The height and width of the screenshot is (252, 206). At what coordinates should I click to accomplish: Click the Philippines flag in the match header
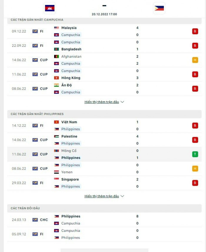(159, 8)
